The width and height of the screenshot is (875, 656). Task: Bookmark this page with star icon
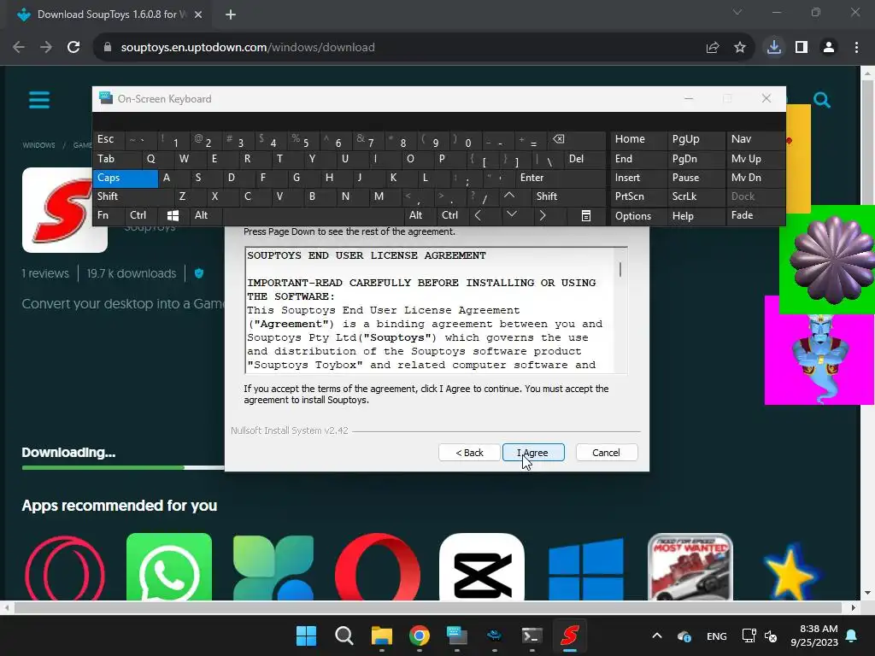(740, 48)
